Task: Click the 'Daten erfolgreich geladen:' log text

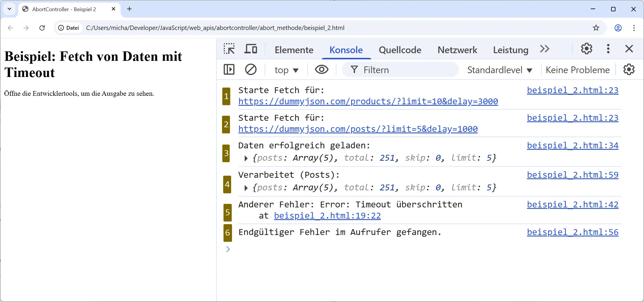Action: [x=304, y=145]
